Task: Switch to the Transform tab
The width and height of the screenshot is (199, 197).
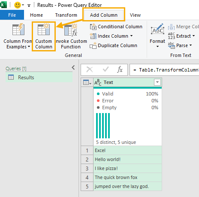Action: click(x=66, y=15)
